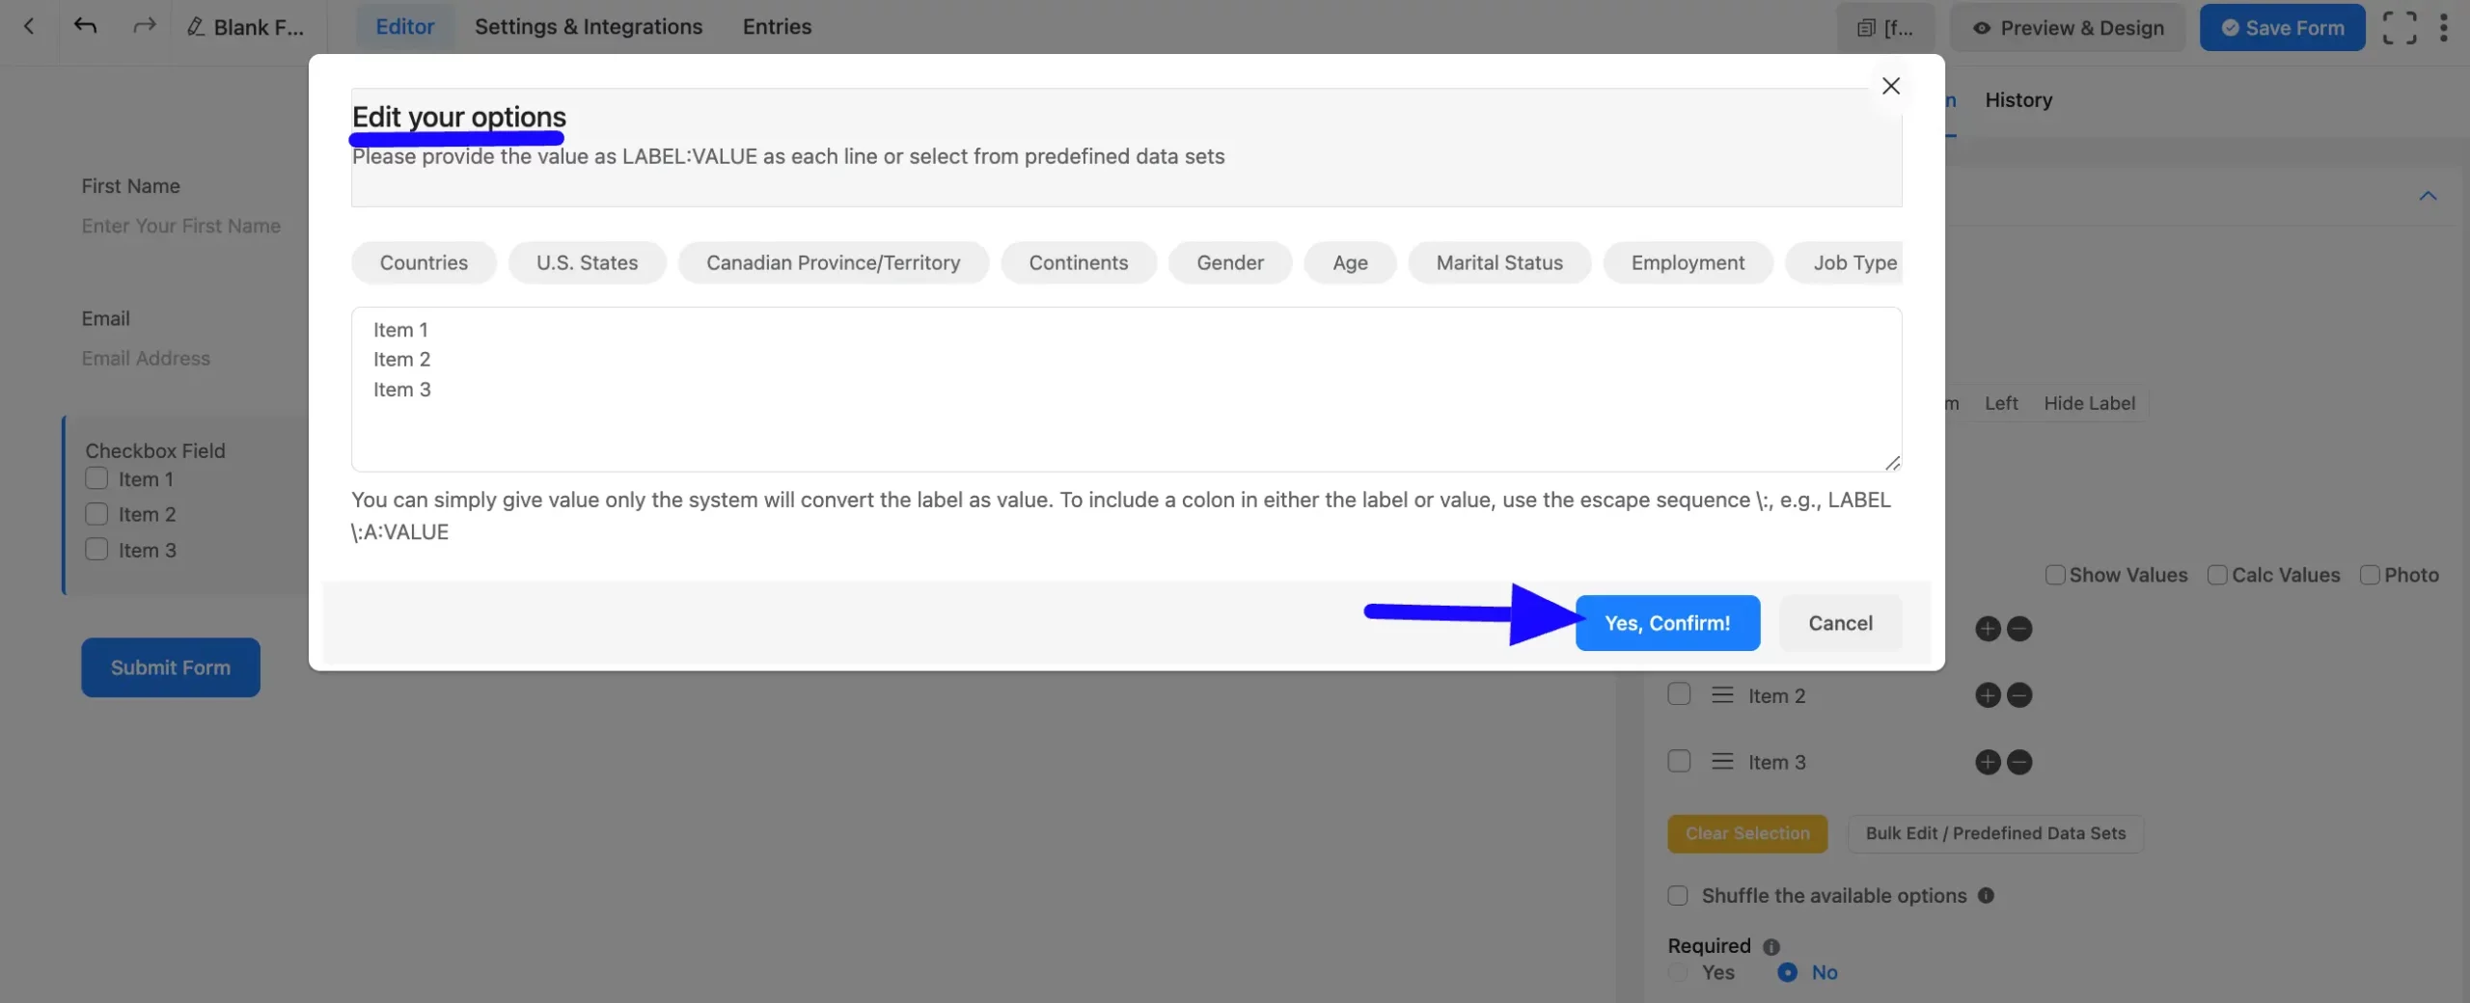
Task: Grab the Item 2 drag handle
Action: [x=1722, y=694]
